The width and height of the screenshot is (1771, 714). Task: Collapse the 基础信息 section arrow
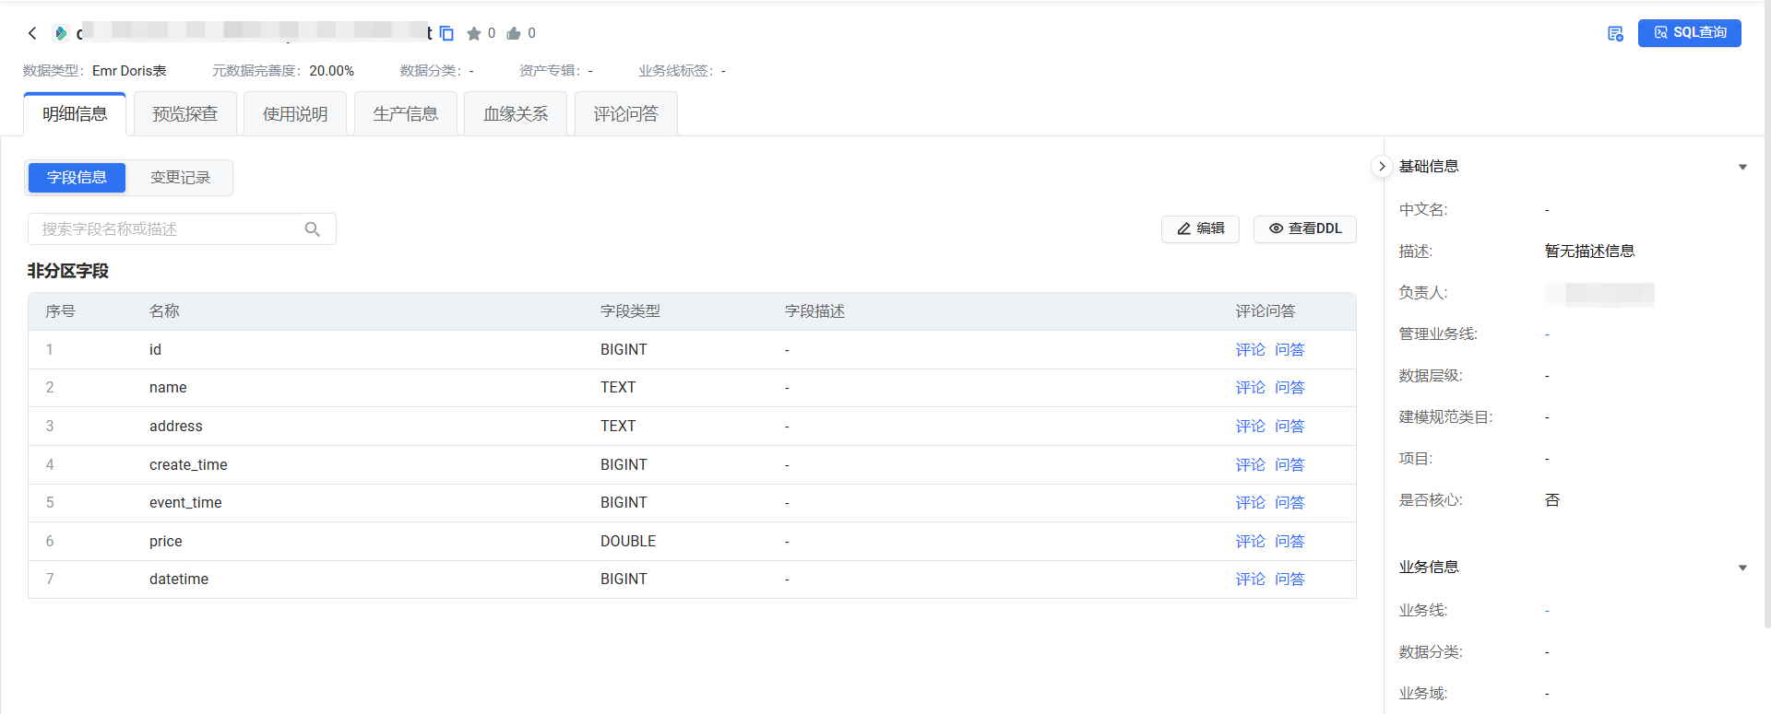point(1742,167)
